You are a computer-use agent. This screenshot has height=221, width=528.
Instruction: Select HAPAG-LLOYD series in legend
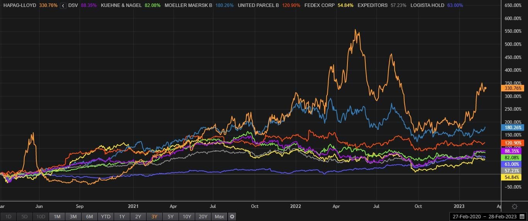20,6
